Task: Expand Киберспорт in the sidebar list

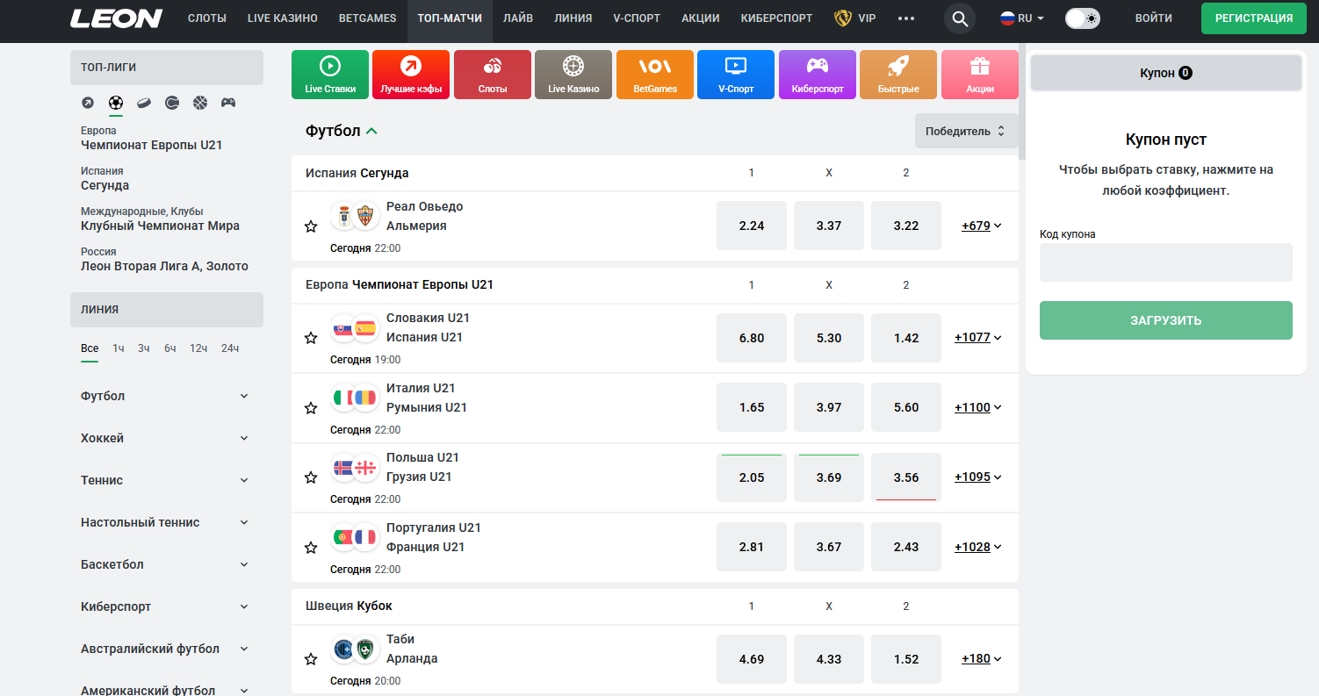Action: click(165, 606)
